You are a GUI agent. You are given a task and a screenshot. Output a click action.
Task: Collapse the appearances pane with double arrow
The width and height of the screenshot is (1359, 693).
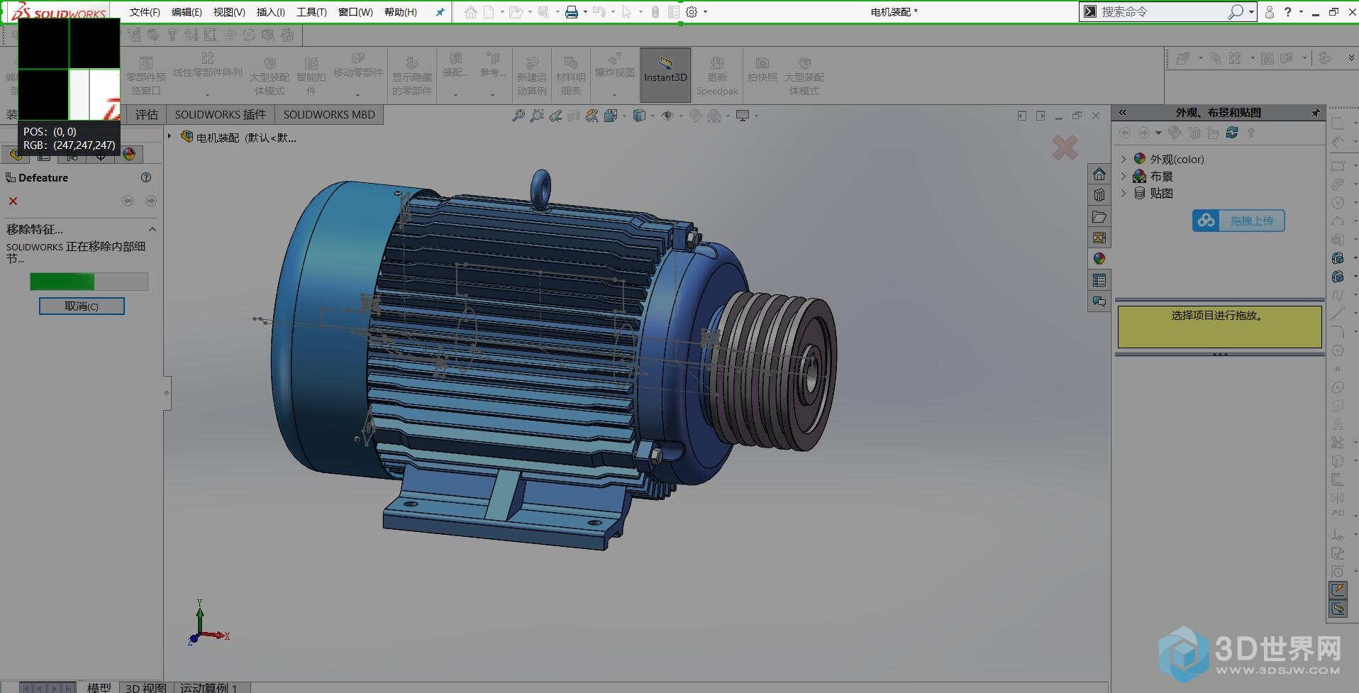coord(1123,113)
